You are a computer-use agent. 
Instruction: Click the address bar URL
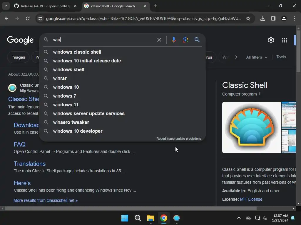[x=143, y=18]
